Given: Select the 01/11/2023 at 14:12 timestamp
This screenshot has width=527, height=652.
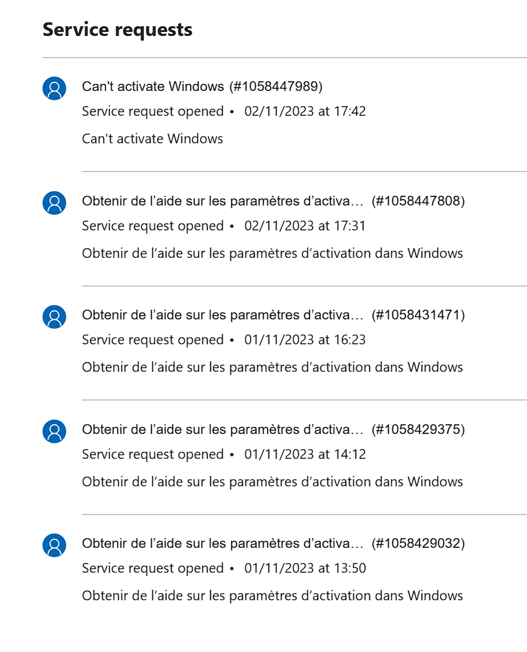Looking at the screenshot, I should [x=304, y=454].
